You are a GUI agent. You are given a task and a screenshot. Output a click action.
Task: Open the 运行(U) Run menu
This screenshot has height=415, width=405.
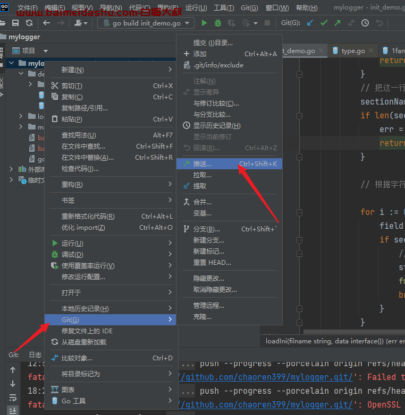click(196, 7)
